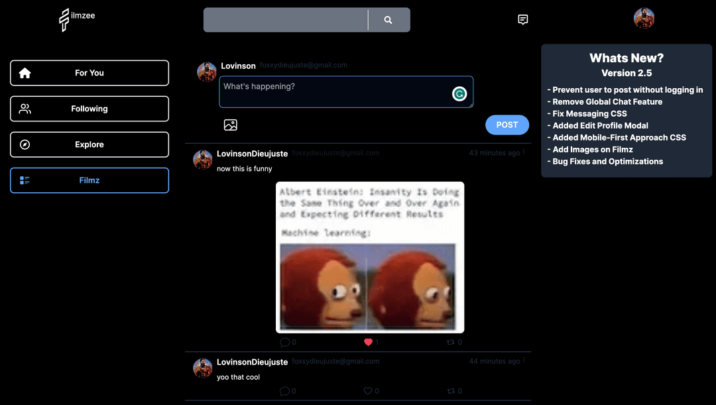
Task: Open comments on the monkey meme post
Action: 285,342
